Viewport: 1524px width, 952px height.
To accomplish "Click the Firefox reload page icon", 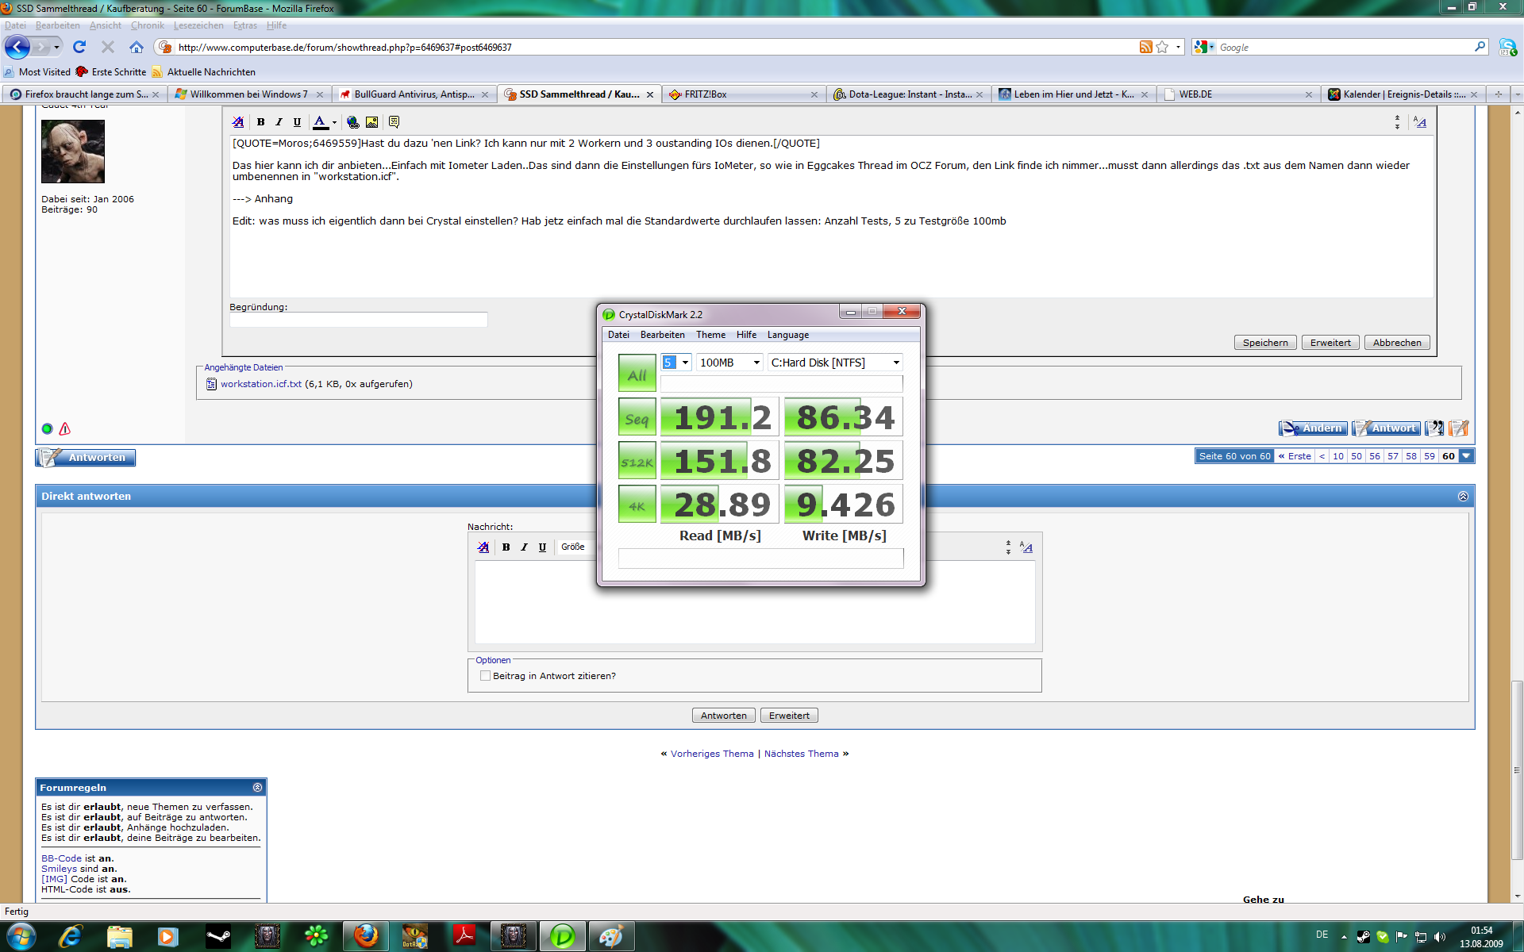I will pyautogui.click(x=79, y=48).
